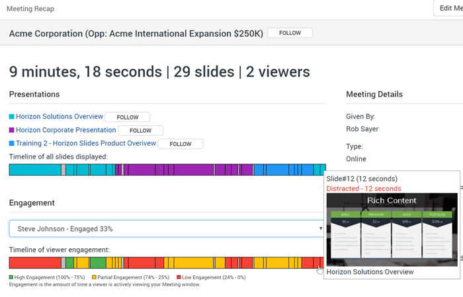Follow Training 2 - Horizon Slides Product Overivew
This screenshot has height=297, width=463.
point(181,144)
